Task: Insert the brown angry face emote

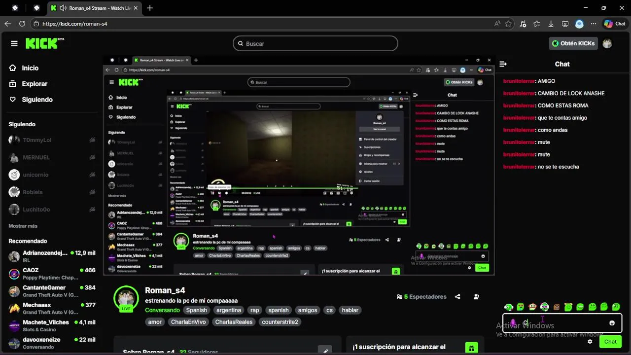Action: pyautogui.click(x=557, y=307)
